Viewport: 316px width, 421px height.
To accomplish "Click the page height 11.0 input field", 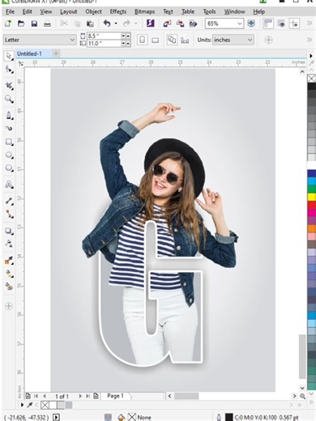I will pyautogui.click(x=104, y=43).
